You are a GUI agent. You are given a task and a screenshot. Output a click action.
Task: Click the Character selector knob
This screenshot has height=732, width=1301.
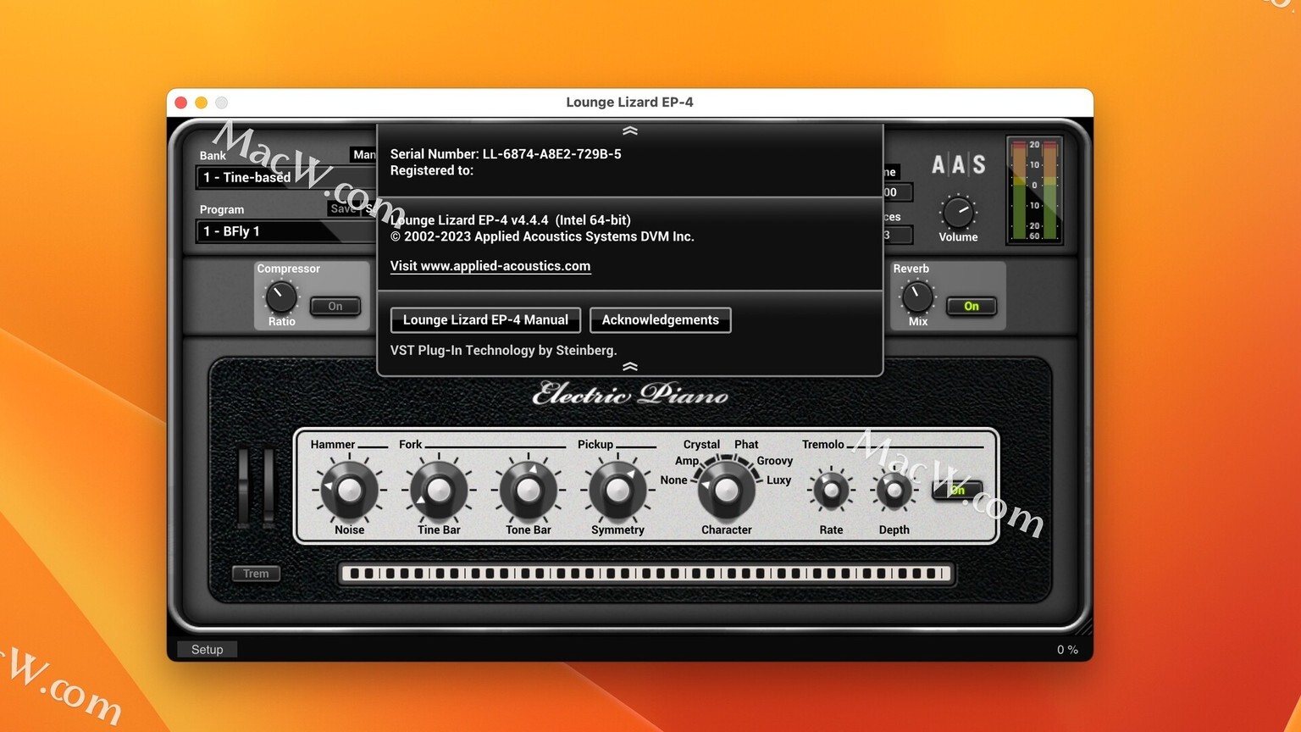coord(726,490)
